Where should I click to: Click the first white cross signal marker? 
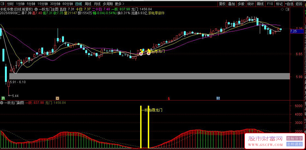coord(141,54)
